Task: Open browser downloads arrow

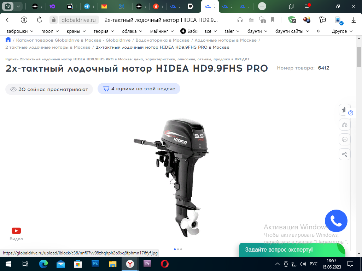Action: click(x=354, y=20)
